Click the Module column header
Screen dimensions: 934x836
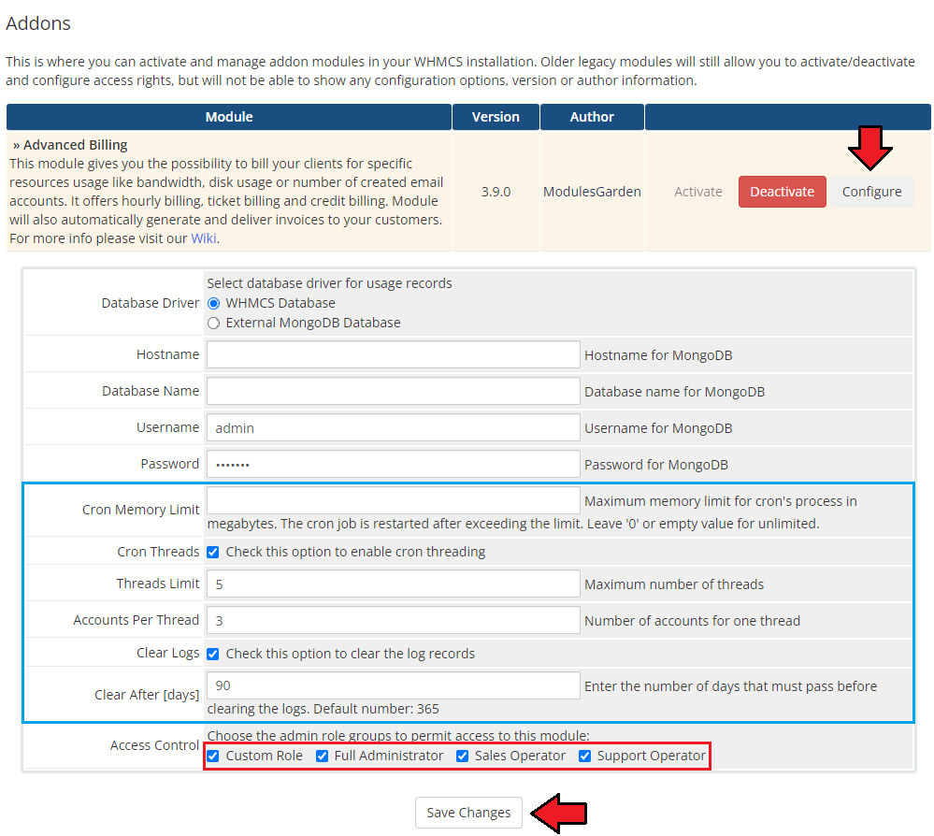229,117
